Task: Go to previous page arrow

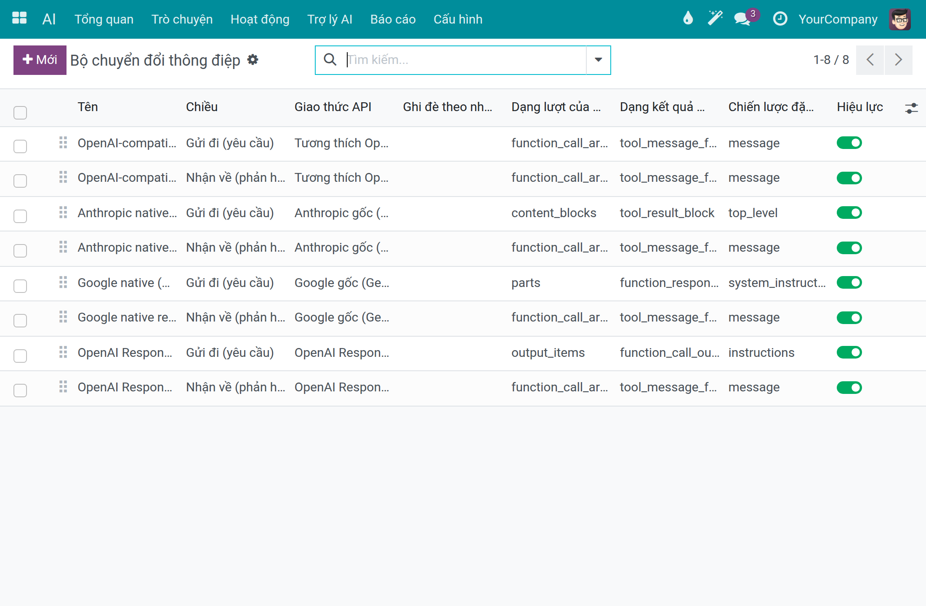Action: (x=870, y=60)
